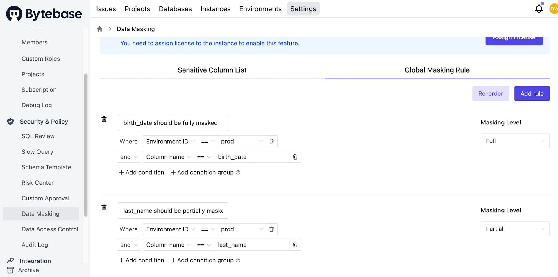Open prod value dropdown in birth_date rule

pyautogui.click(x=242, y=141)
